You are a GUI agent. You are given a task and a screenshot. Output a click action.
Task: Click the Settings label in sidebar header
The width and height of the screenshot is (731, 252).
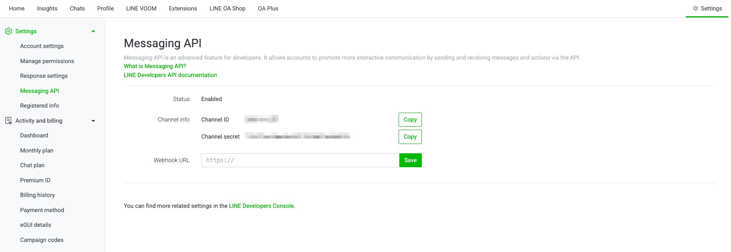(x=26, y=31)
